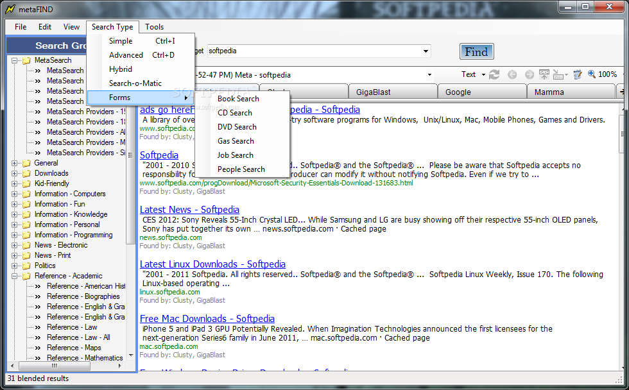Image resolution: width=629 pixels, height=390 pixels.
Task: Click the notepad with pencil icon
Action: (x=578, y=74)
